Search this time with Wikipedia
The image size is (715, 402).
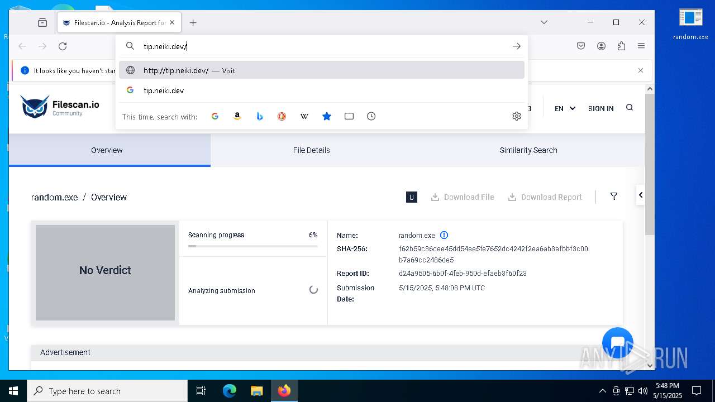click(x=304, y=116)
